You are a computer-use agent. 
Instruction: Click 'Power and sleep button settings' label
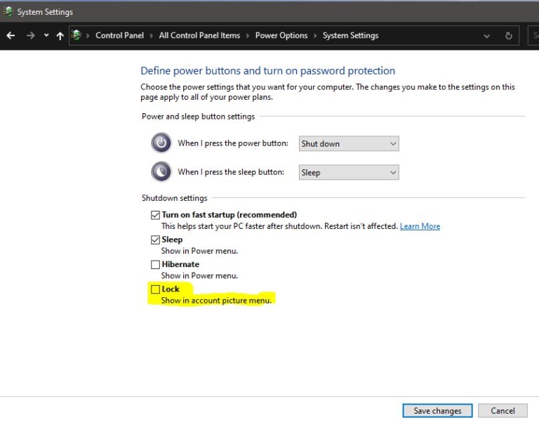pos(198,117)
